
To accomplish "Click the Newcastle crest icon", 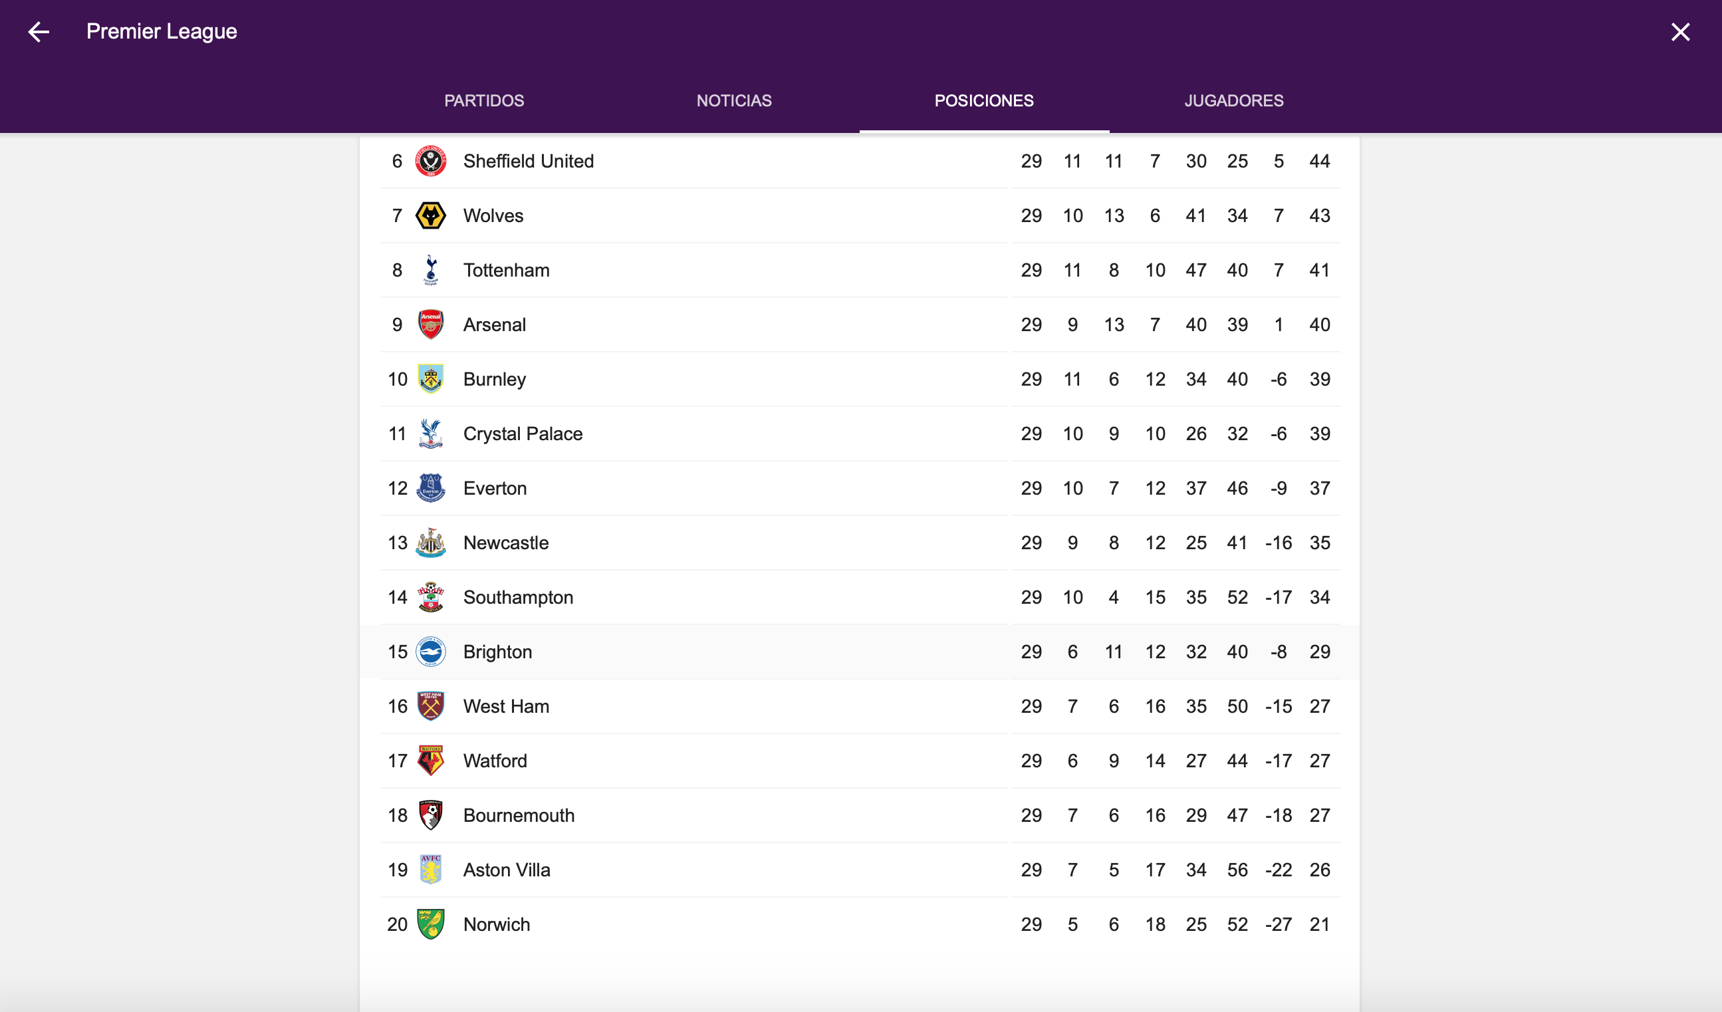I will 431,543.
